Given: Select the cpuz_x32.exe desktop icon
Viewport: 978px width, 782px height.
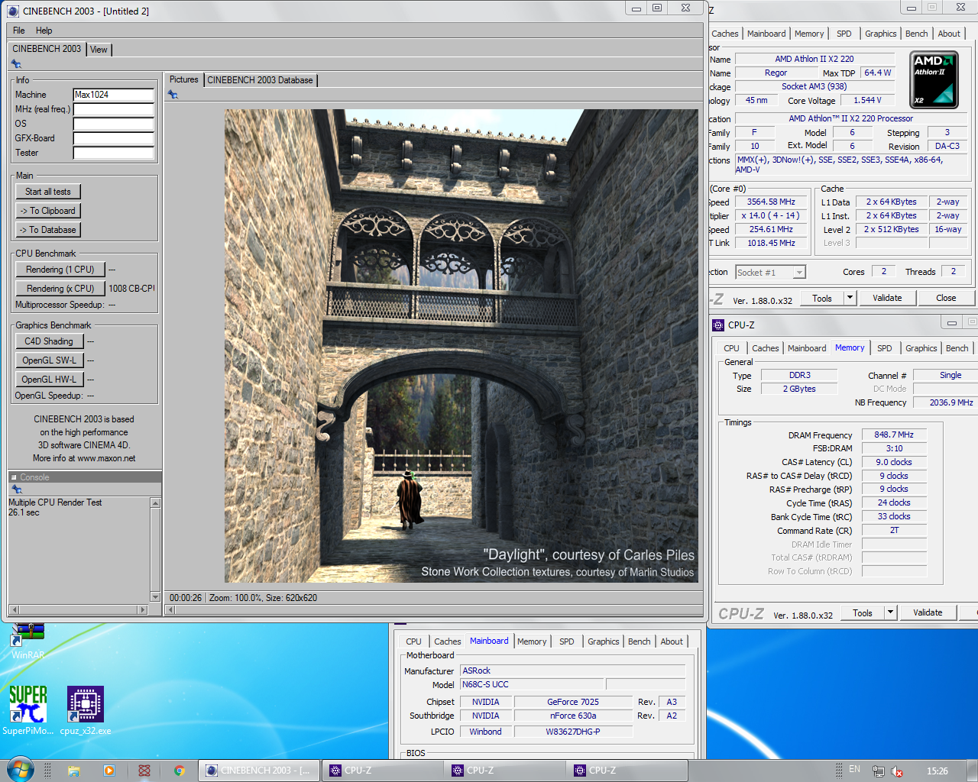Looking at the screenshot, I should tap(86, 710).
